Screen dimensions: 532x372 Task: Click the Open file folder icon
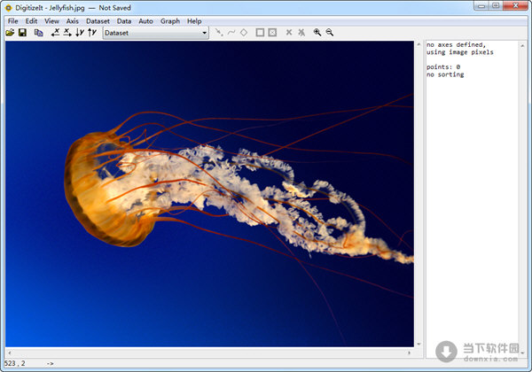coord(10,33)
